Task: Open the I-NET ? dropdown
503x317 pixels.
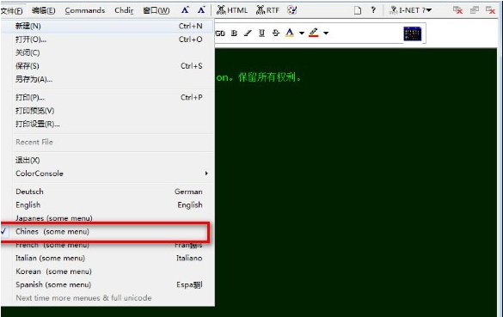Action: pyautogui.click(x=410, y=10)
